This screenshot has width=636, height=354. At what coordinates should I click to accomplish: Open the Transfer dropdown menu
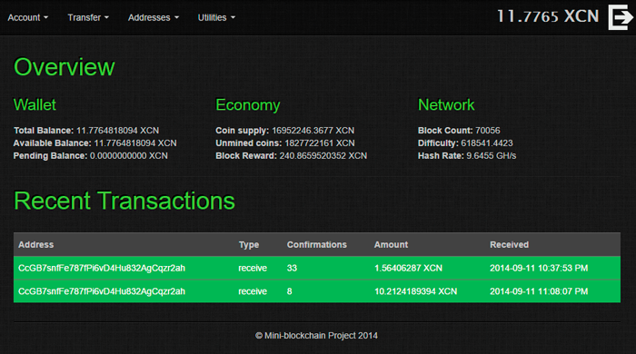click(x=88, y=17)
